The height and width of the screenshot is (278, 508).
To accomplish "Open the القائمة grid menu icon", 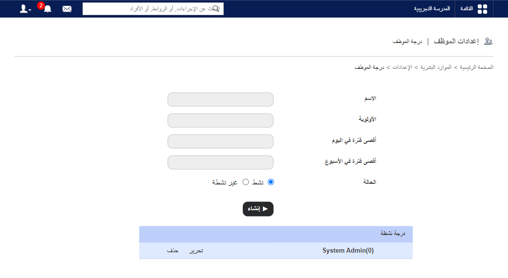I will [482, 9].
